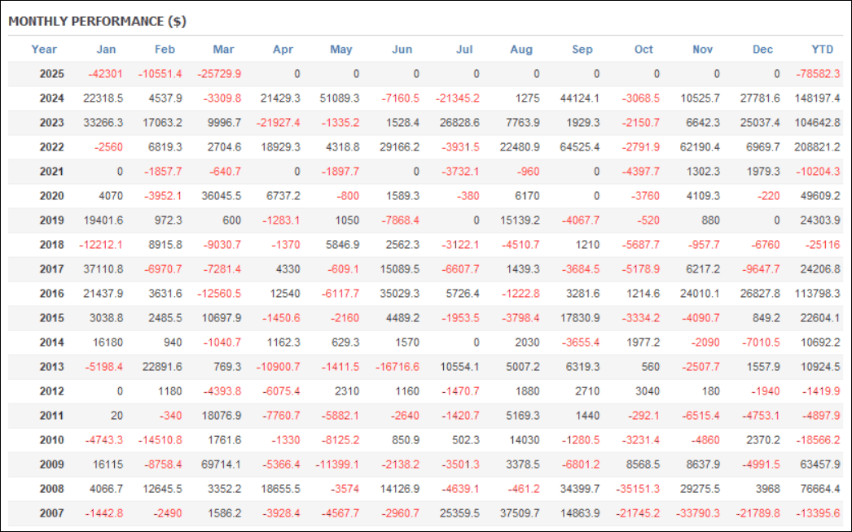852x532 pixels.
Task: Select the 2020 row year label
Action: click(x=51, y=196)
